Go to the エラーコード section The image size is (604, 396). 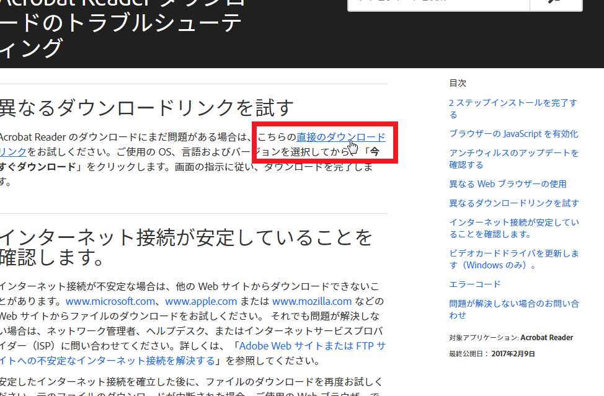(474, 284)
